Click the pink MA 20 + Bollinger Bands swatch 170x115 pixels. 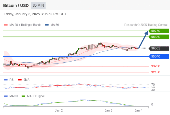pyautogui.click(x=6, y=25)
